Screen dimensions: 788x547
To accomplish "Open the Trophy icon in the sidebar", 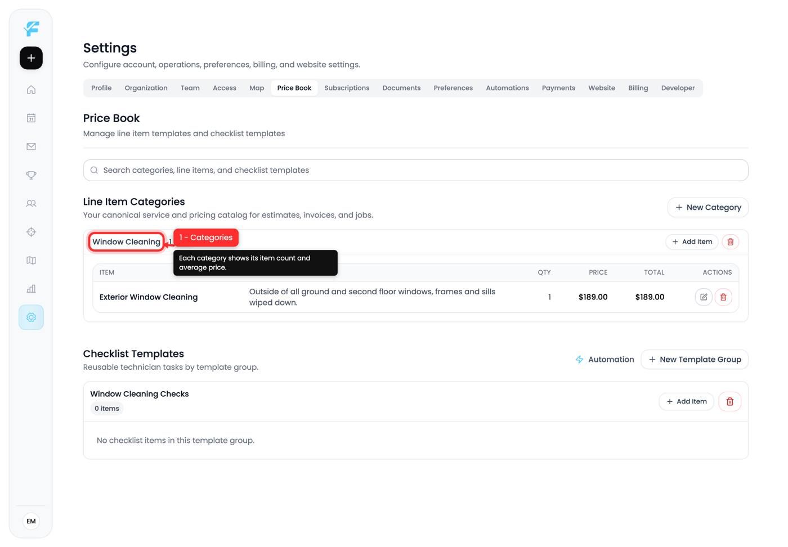I will (31, 175).
